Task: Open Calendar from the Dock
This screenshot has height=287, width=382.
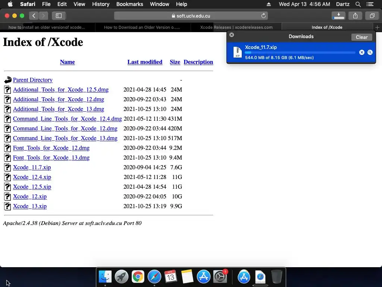Action: click(170, 277)
